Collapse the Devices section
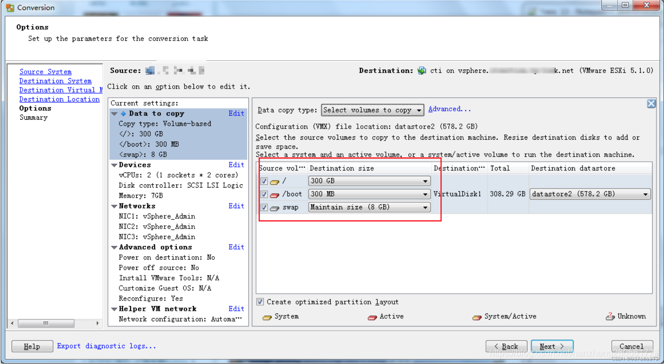Screen dimensions: 664x364 114,165
